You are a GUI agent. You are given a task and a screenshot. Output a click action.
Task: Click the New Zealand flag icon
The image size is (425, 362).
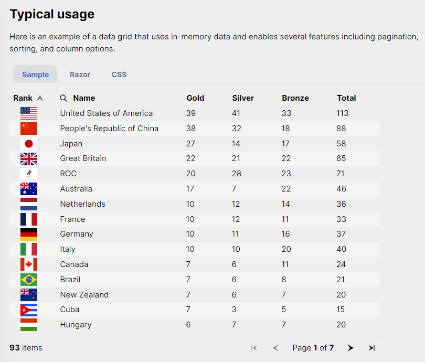point(29,295)
